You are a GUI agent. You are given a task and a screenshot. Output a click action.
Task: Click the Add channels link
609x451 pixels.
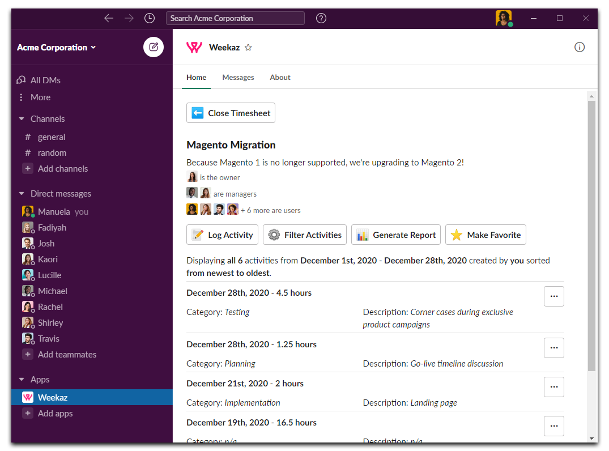[62, 169]
